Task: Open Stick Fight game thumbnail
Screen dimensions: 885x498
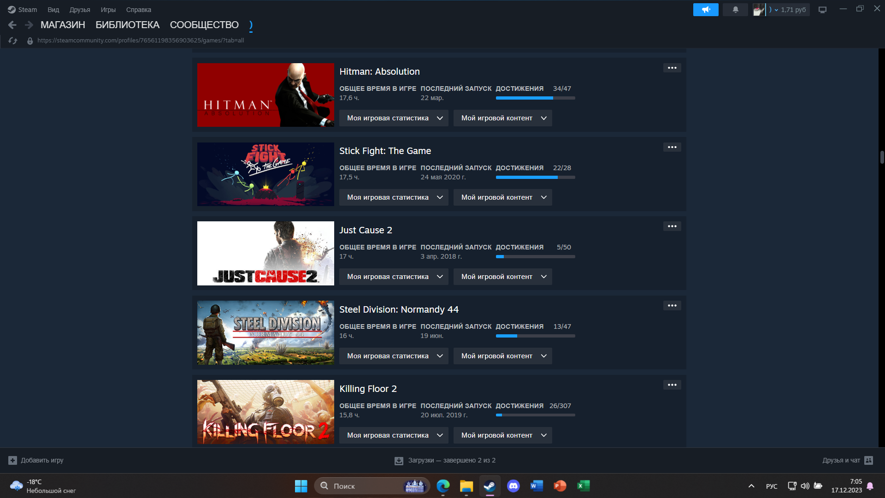Action: (x=265, y=174)
